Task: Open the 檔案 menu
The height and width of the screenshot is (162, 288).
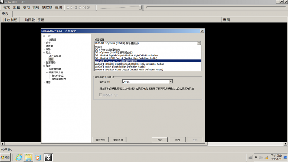Action: click(x=7, y=8)
